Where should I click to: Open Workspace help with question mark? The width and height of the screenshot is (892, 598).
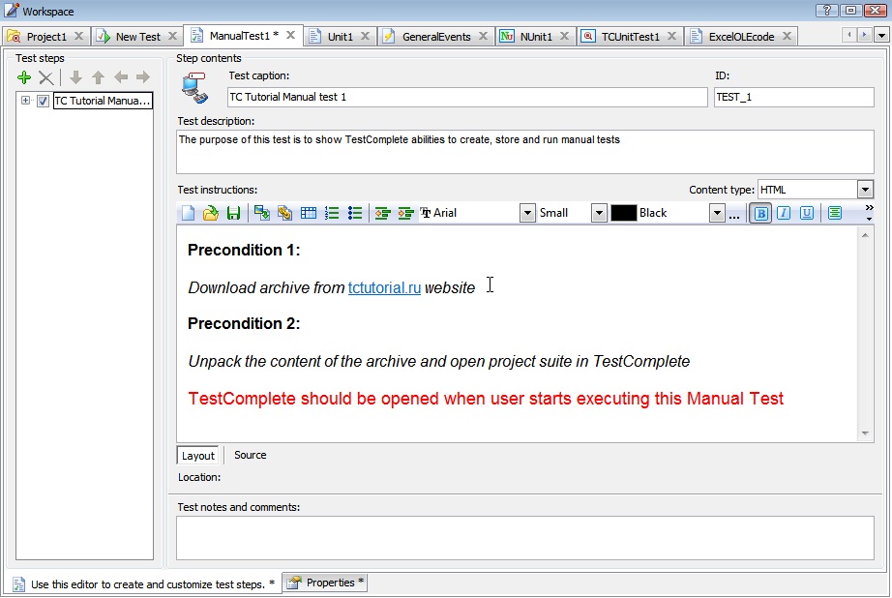(826, 11)
